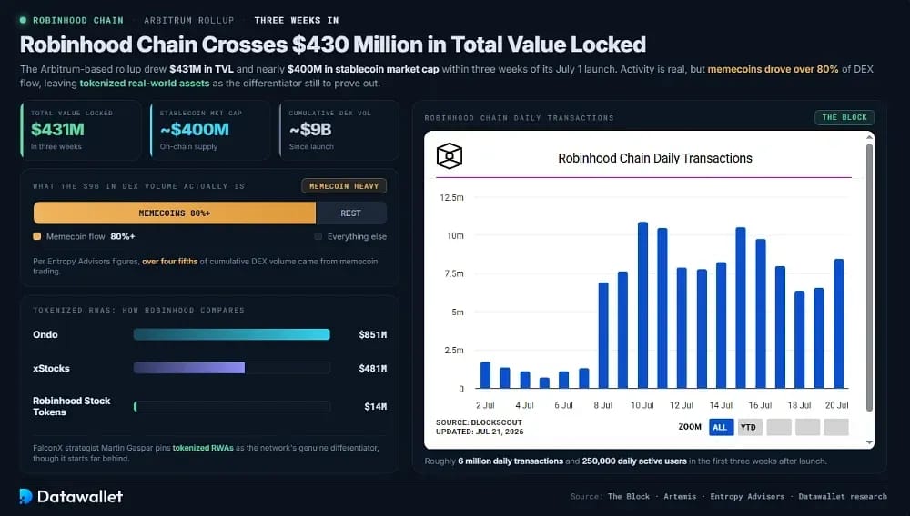
Task: Click the THREE WEEKS IN header tag
Action: [x=297, y=20]
